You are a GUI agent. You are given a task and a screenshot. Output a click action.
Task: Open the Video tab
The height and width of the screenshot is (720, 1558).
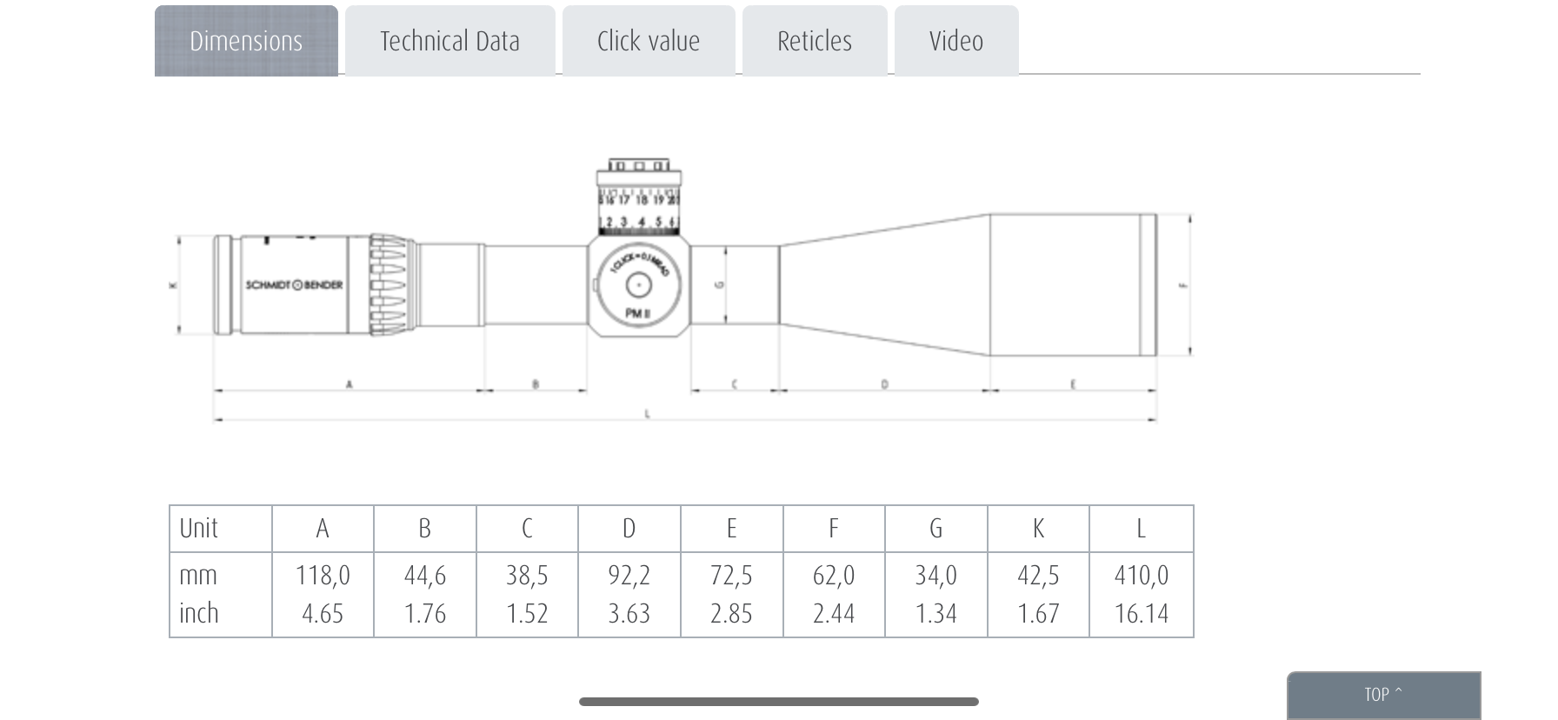[956, 41]
